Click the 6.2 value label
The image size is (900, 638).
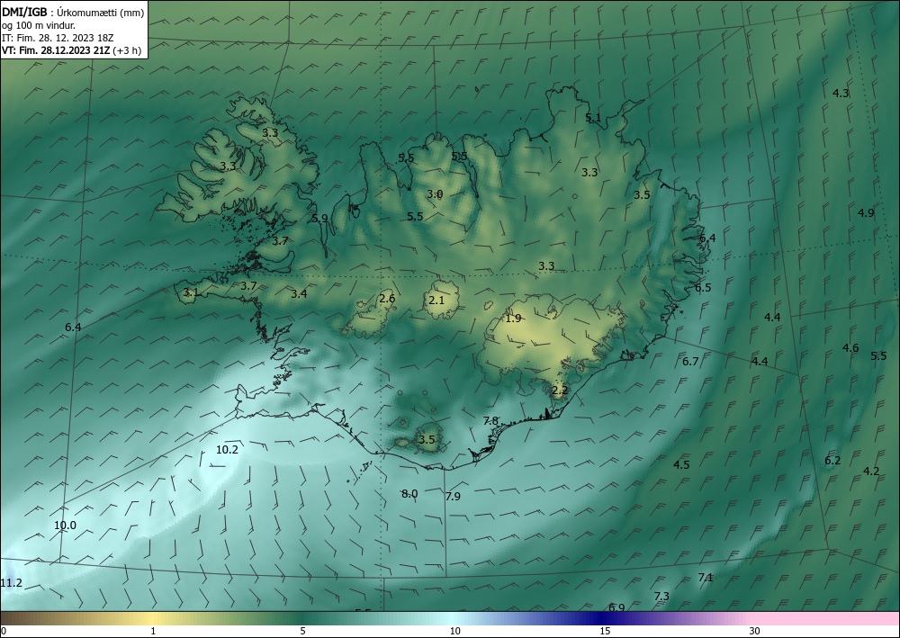(x=832, y=460)
